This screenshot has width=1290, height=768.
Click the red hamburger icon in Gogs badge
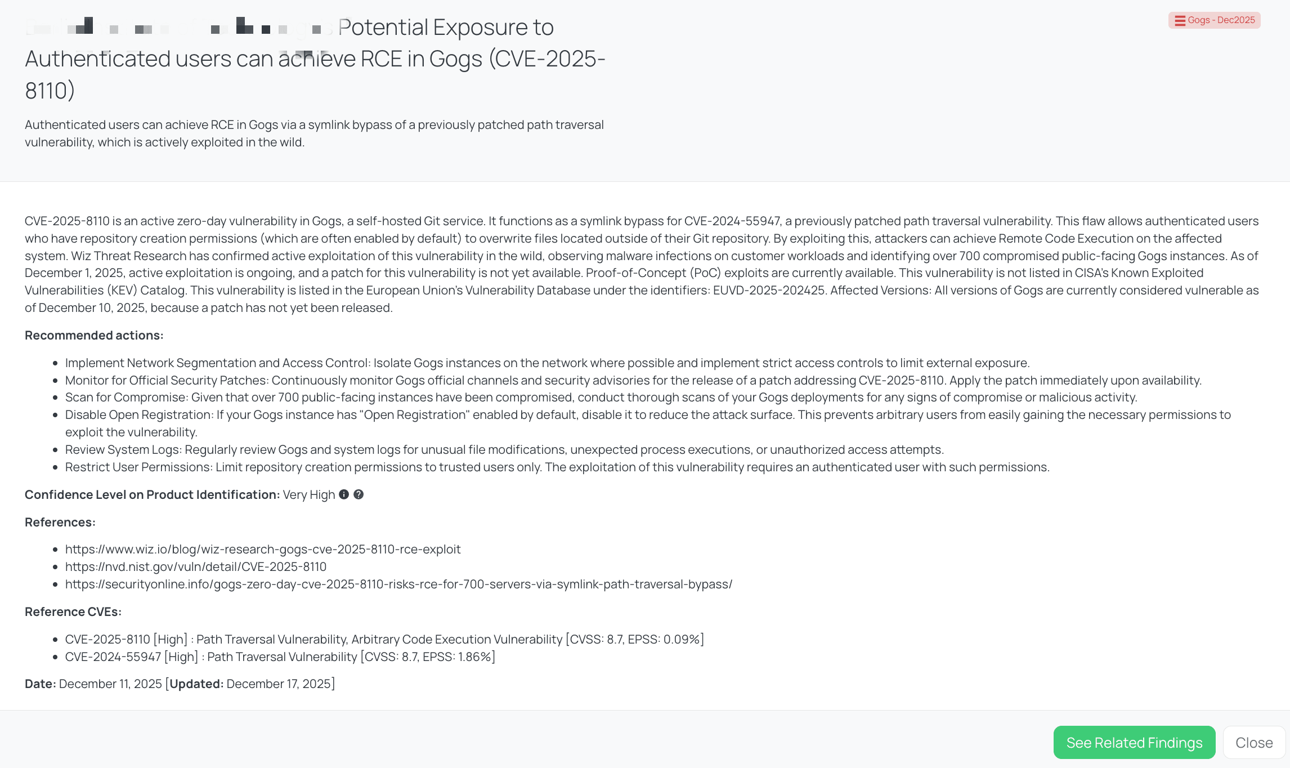[x=1179, y=20]
